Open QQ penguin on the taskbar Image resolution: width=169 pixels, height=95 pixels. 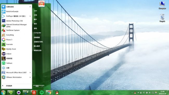pos(57,92)
